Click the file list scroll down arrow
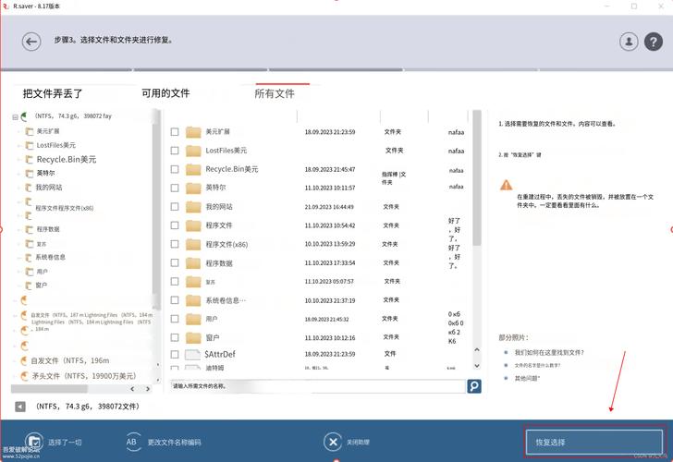Viewport: 673px width, 462px height. (477, 366)
